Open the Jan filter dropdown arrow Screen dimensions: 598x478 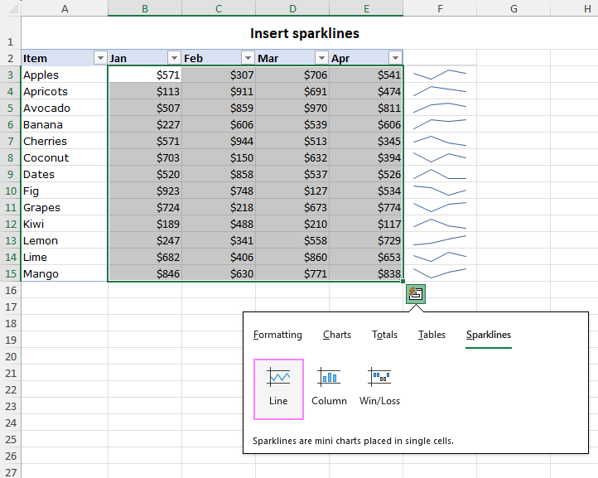[x=174, y=58]
